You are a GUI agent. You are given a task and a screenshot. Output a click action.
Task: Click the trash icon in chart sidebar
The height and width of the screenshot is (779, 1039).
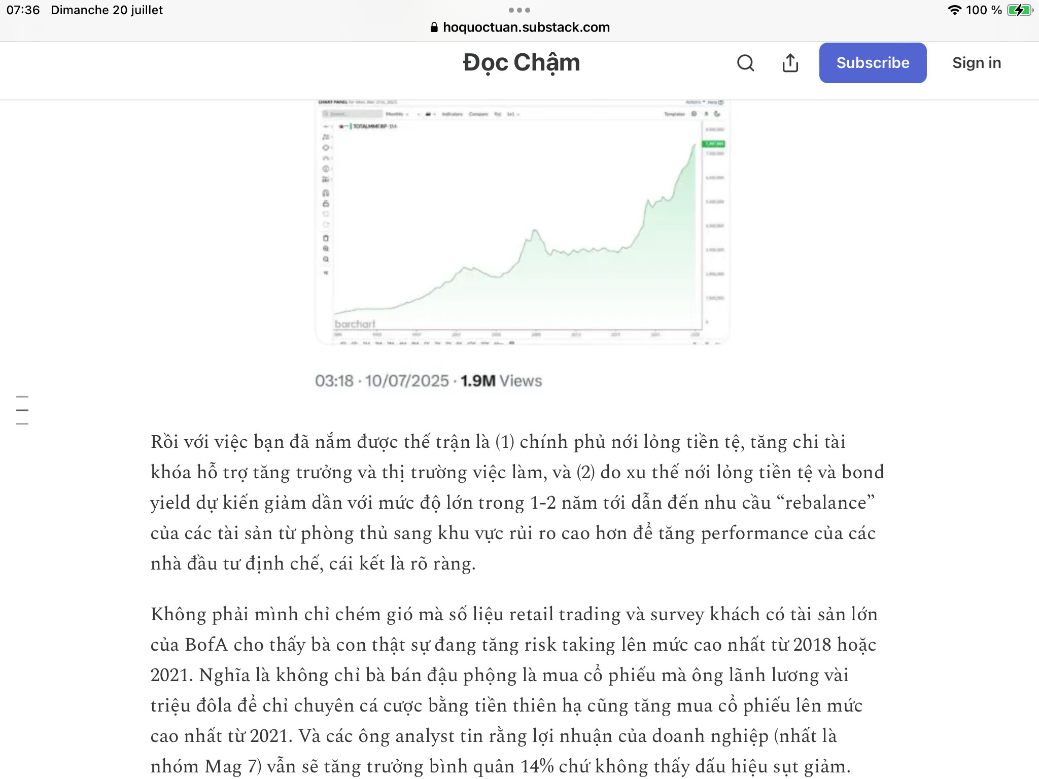(x=326, y=238)
